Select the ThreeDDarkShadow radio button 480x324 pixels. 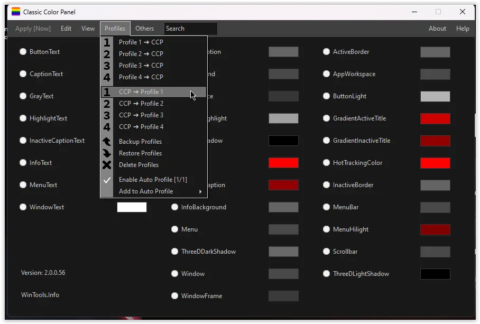(x=175, y=252)
